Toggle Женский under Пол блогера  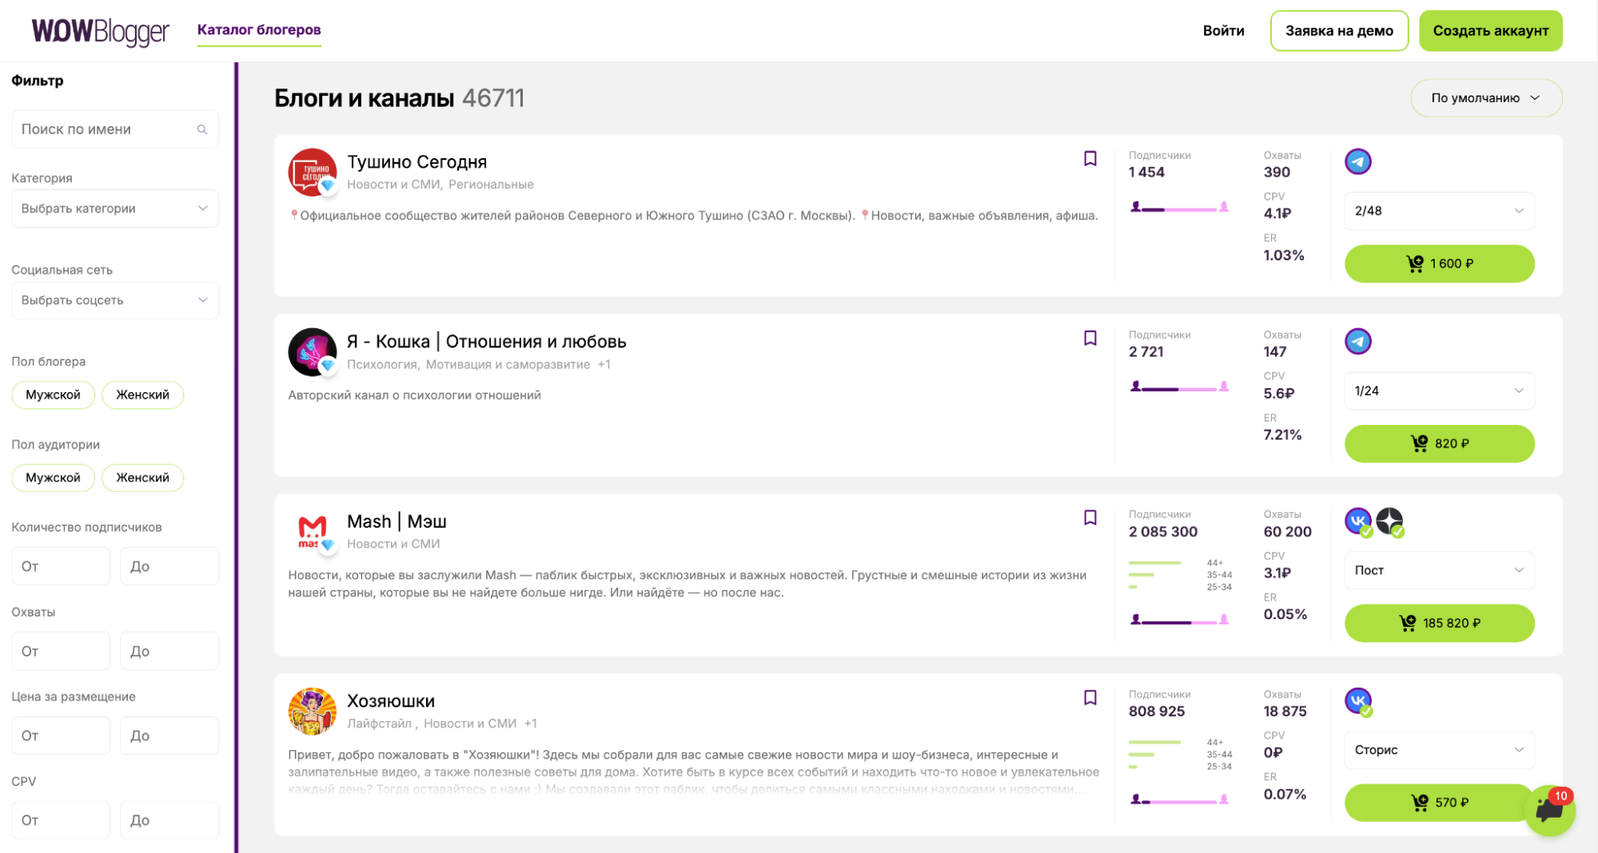[x=142, y=395]
